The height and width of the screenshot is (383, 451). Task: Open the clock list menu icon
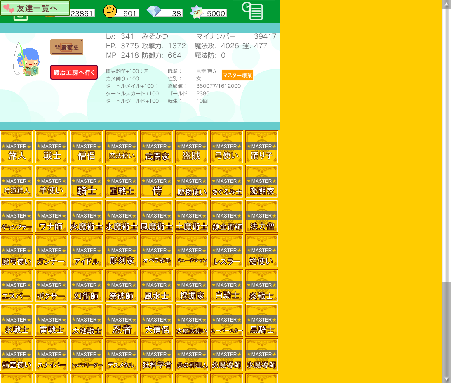(252, 11)
